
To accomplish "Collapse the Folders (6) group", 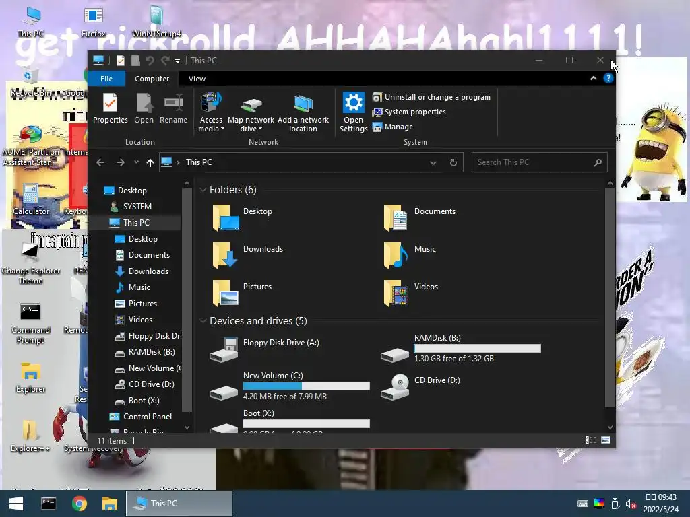I will click(x=203, y=190).
